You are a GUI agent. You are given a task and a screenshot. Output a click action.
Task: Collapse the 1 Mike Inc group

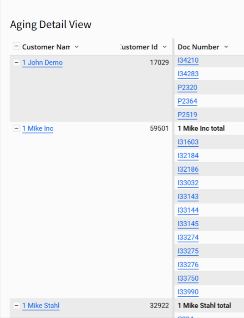click(16, 129)
